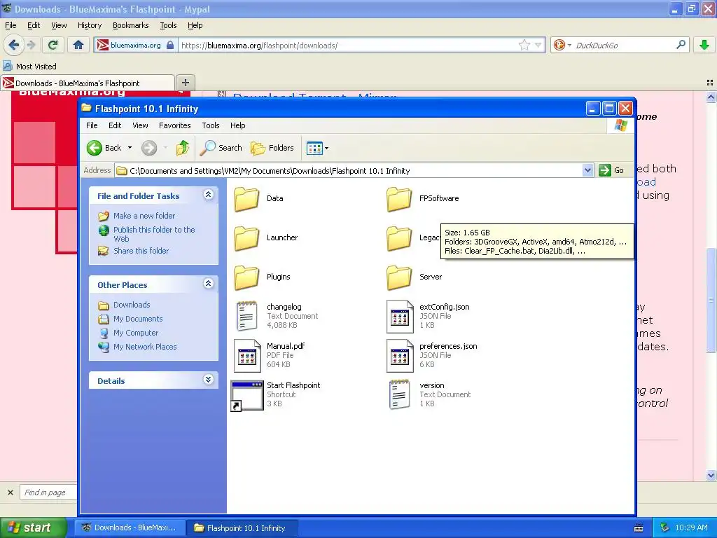
Task: Go to Downloads in Other Places
Action: tap(132, 305)
